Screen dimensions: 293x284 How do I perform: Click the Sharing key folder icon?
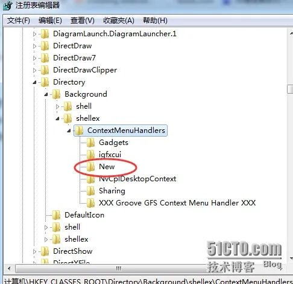coord(91,191)
